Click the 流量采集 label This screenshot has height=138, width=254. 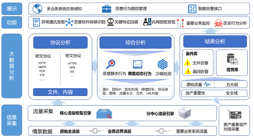pyautogui.click(x=43, y=111)
